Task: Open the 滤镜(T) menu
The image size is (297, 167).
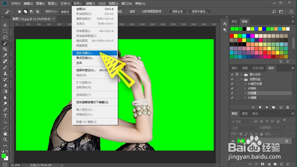Action: [x=90, y=4]
